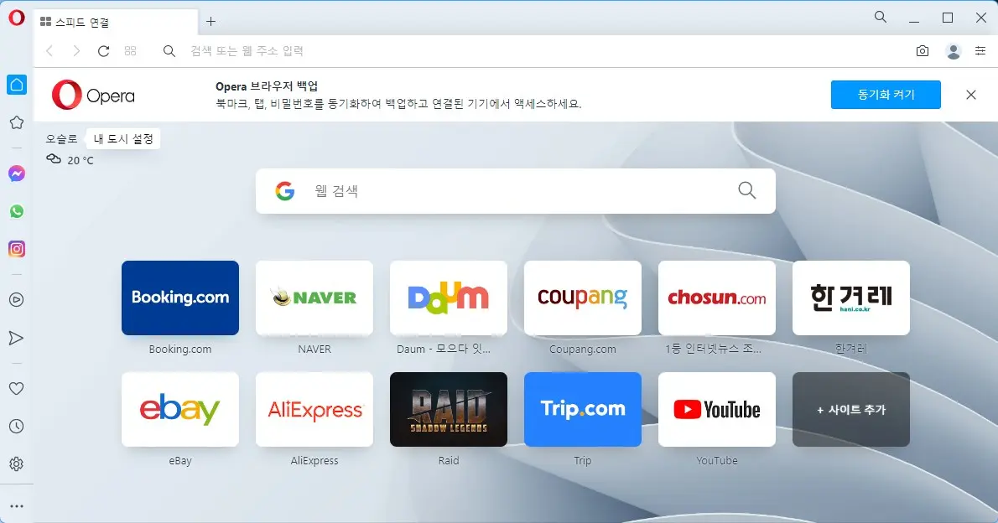Click the address bar search magnifier icon
998x523 pixels.
(x=169, y=51)
